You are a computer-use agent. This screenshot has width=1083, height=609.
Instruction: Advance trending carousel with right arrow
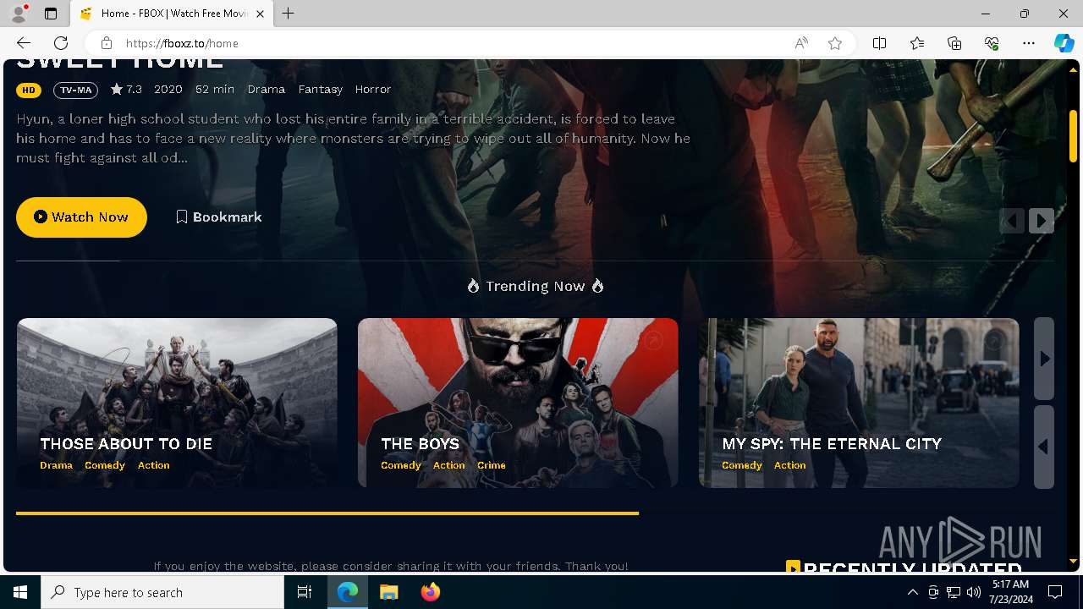click(1044, 359)
